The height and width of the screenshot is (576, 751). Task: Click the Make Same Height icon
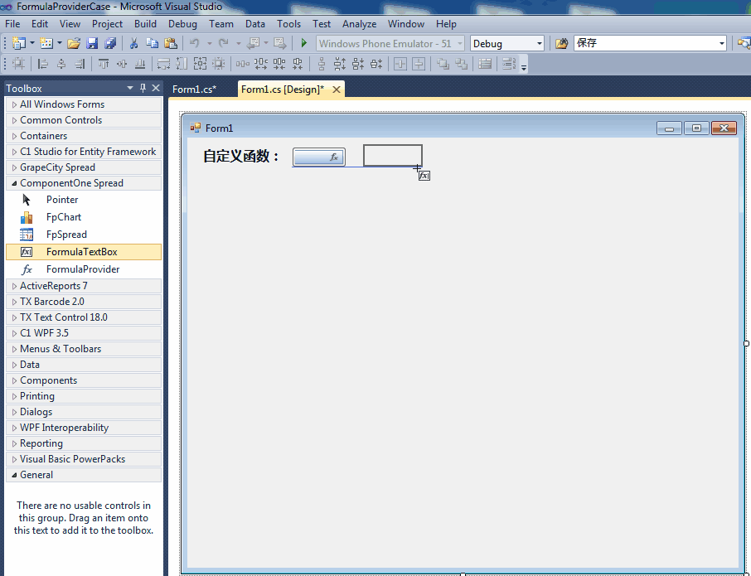click(182, 64)
